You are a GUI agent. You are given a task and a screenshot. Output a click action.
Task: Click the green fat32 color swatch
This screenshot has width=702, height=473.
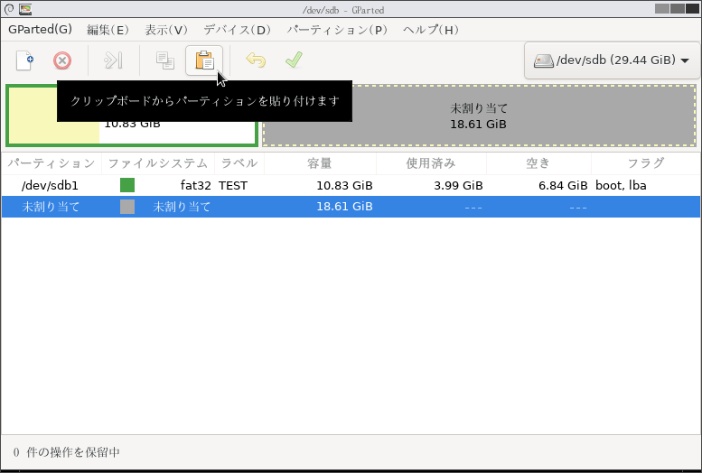(x=127, y=185)
